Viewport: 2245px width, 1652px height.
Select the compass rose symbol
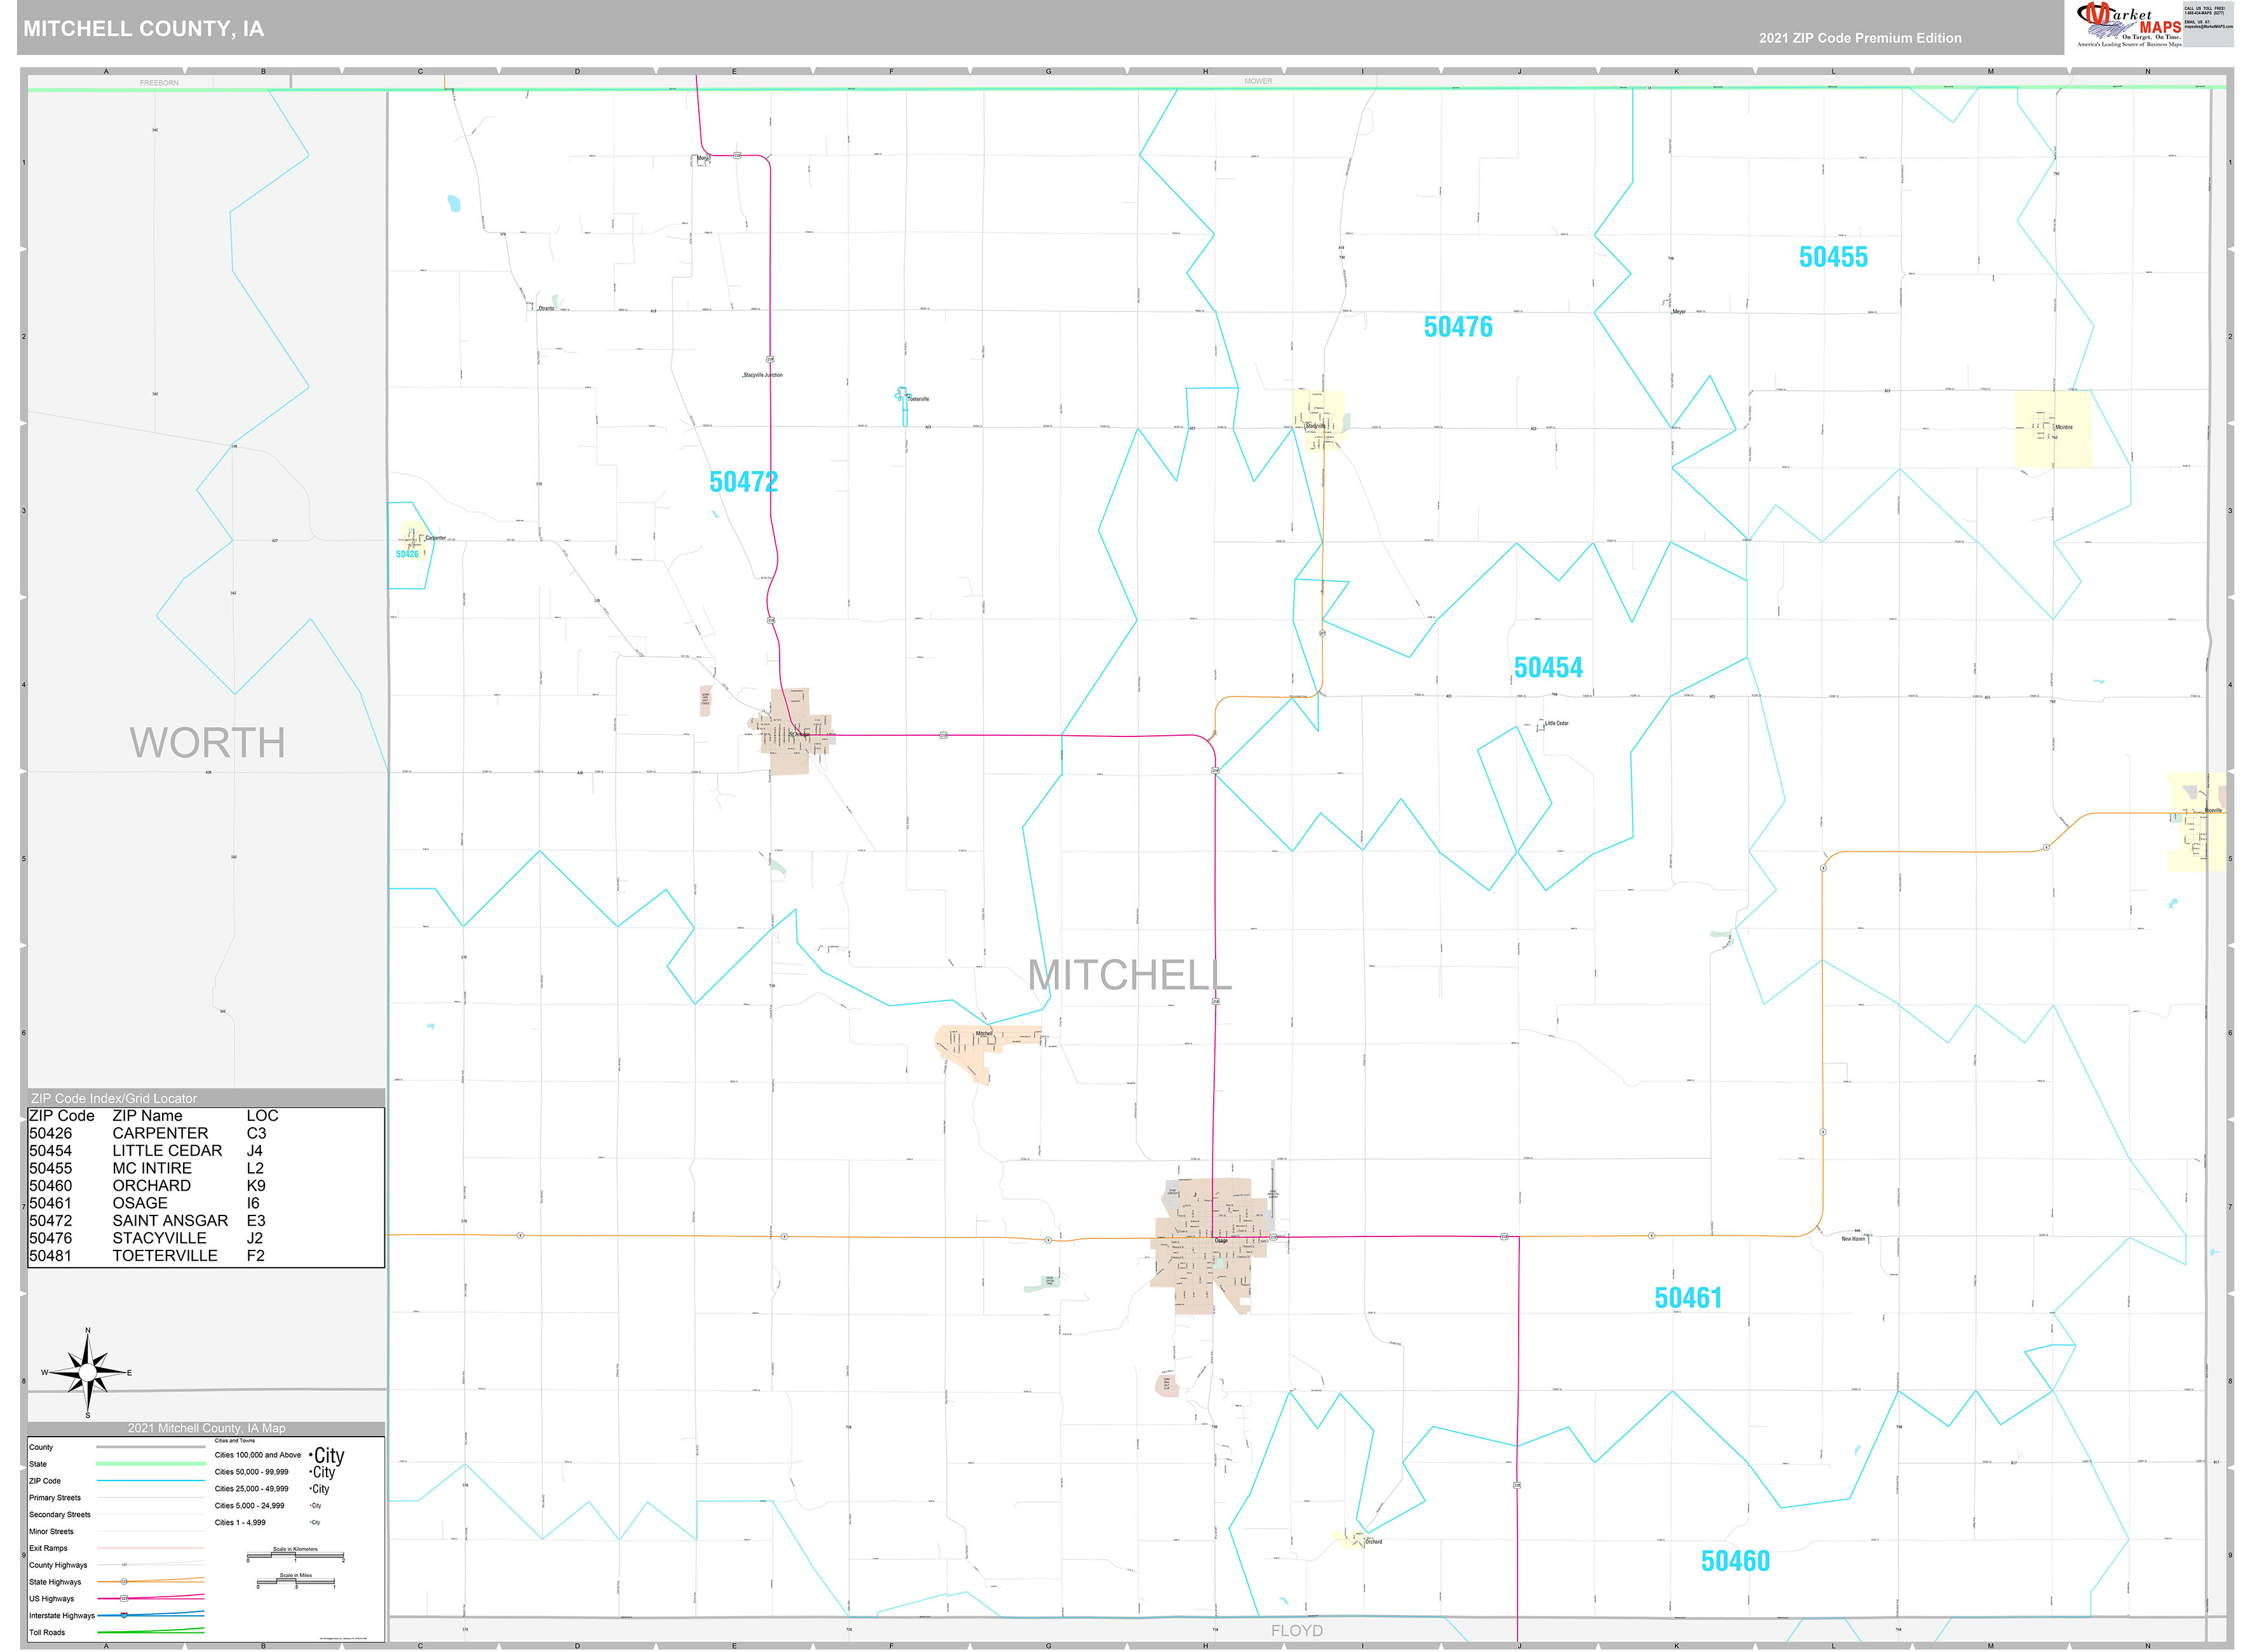(88, 1374)
